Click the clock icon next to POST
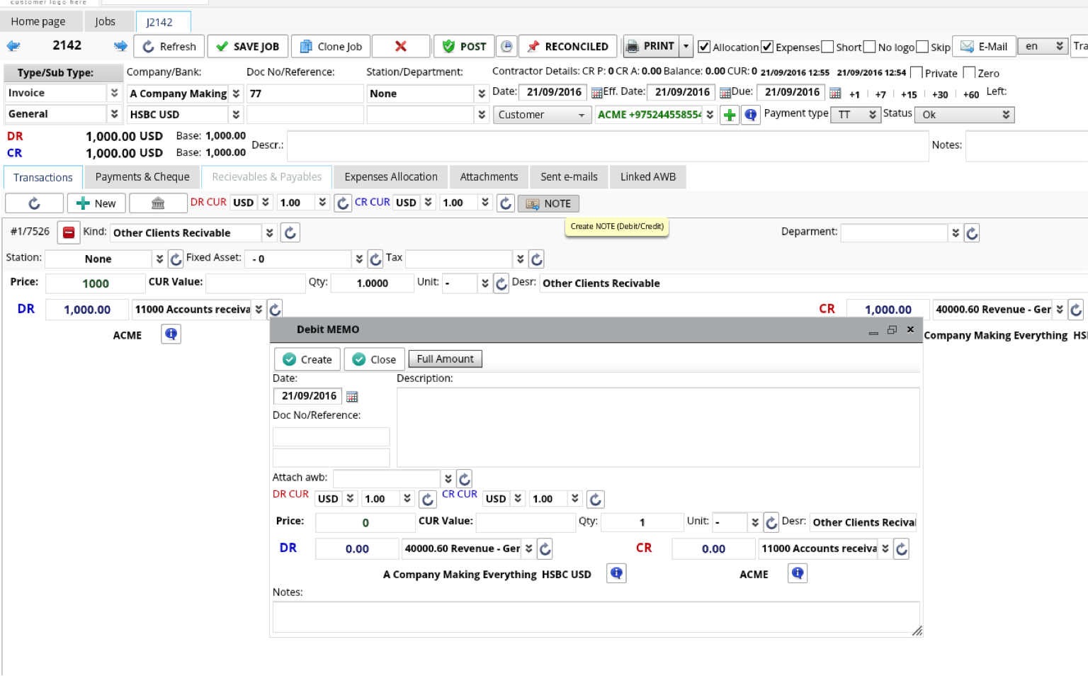 pos(506,46)
